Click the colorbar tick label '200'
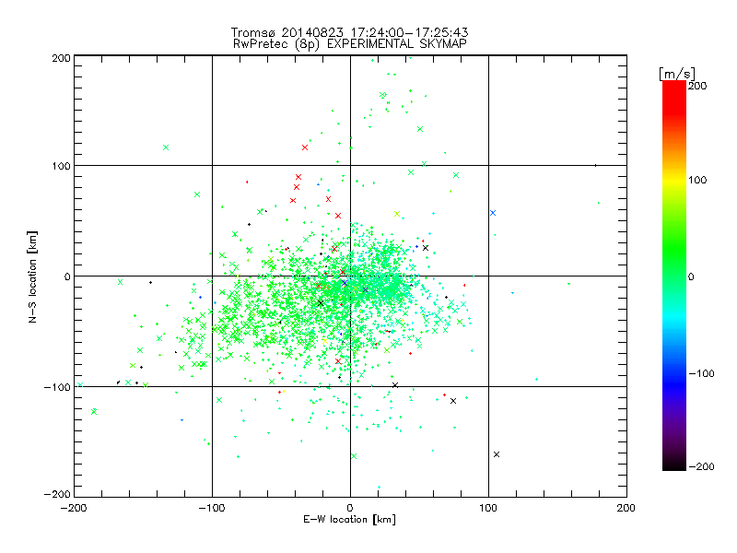 tap(697, 86)
